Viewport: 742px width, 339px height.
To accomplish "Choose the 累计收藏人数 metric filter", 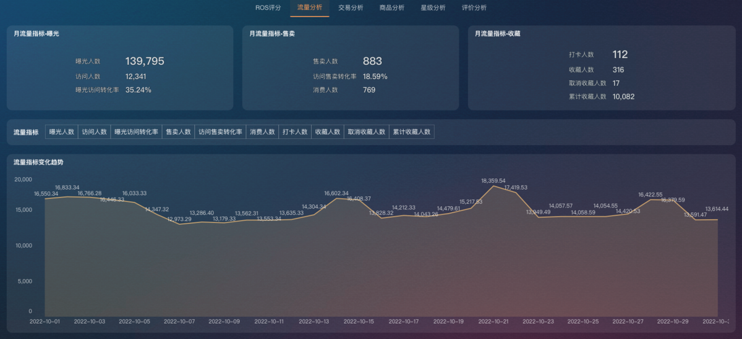I will tap(412, 132).
